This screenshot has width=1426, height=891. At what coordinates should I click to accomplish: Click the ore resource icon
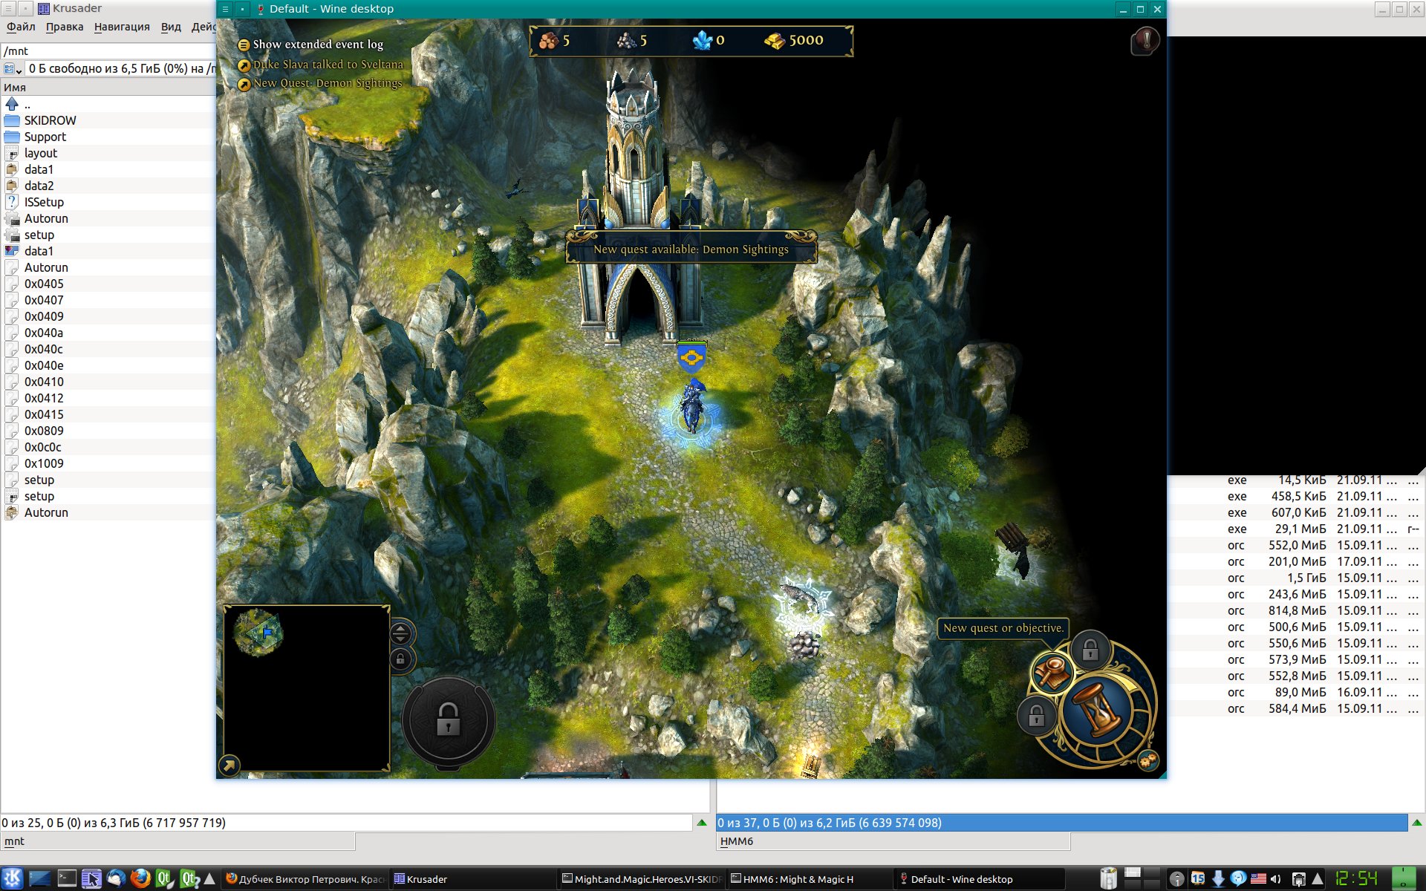point(626,40)
